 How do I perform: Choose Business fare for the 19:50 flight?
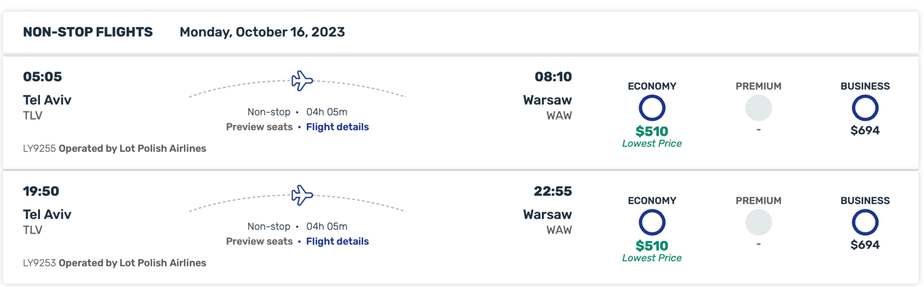[x=864, y=222]
